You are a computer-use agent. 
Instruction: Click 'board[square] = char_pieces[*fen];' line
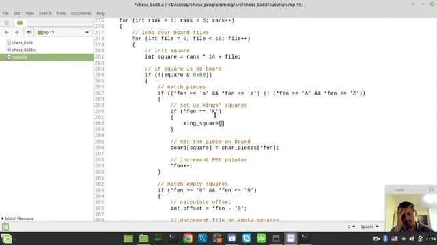[225, 148]
